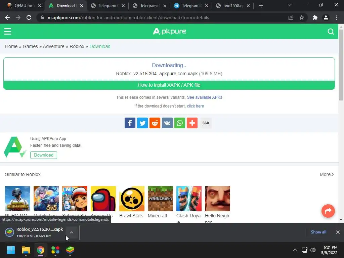Open the tab search chevron

coord(290,5)
